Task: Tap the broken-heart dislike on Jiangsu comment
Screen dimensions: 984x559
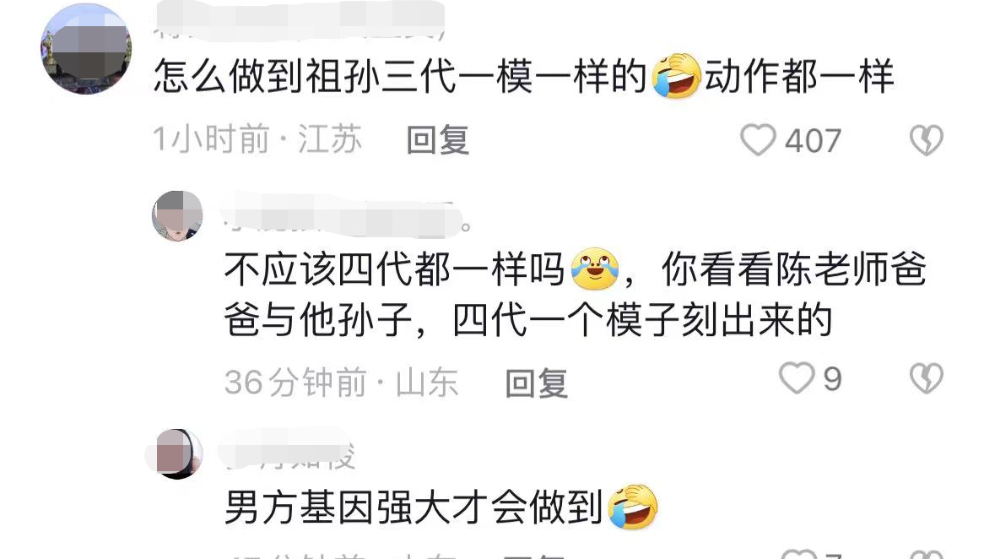Action: click(x=927, y=139)
